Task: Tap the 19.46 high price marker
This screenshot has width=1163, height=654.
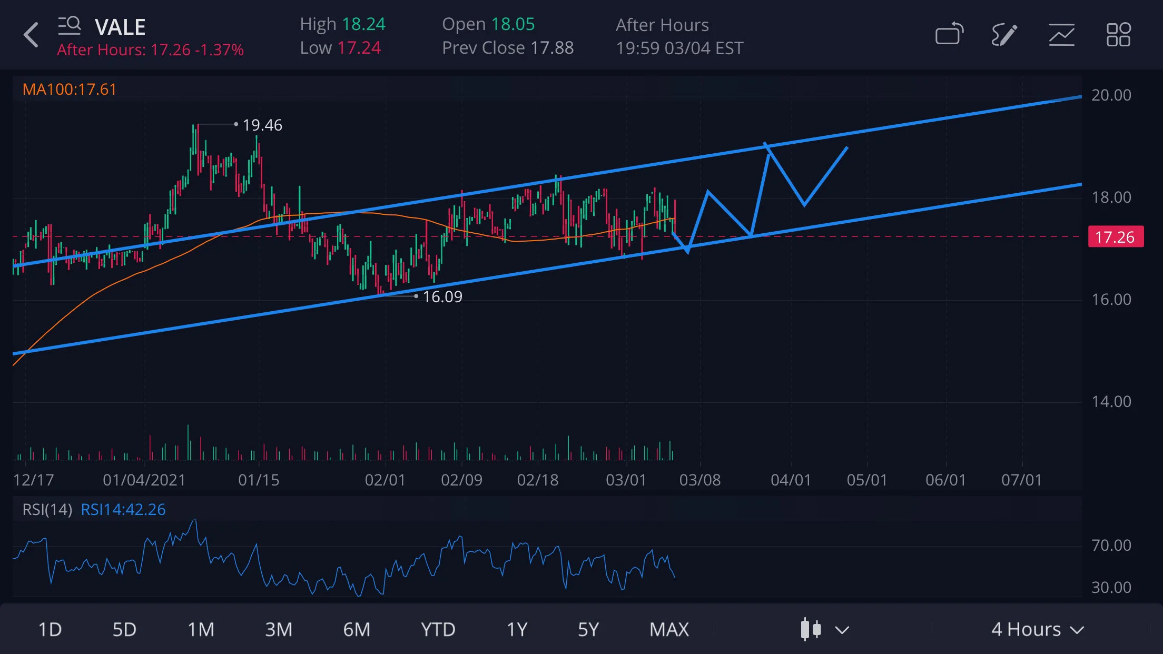Action: click(x=262, y=125)
